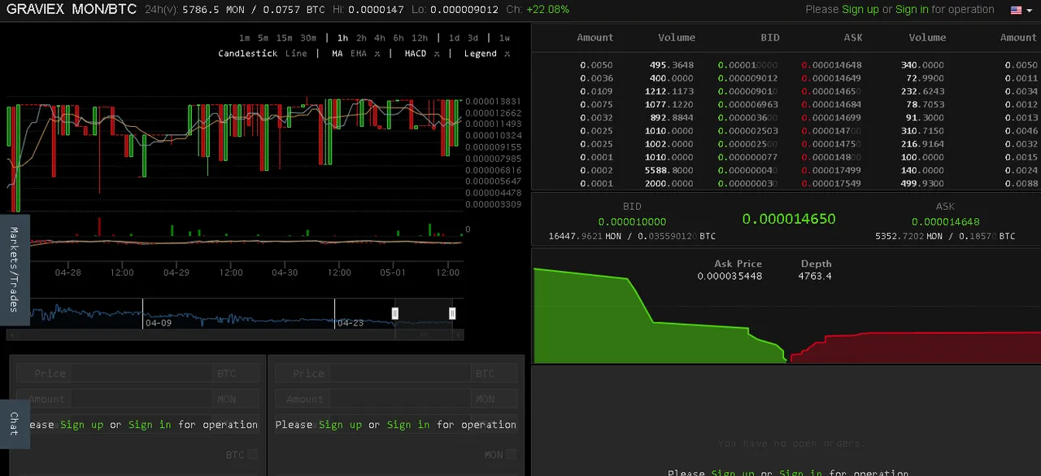Enable the MA indicator

point(338,54)
